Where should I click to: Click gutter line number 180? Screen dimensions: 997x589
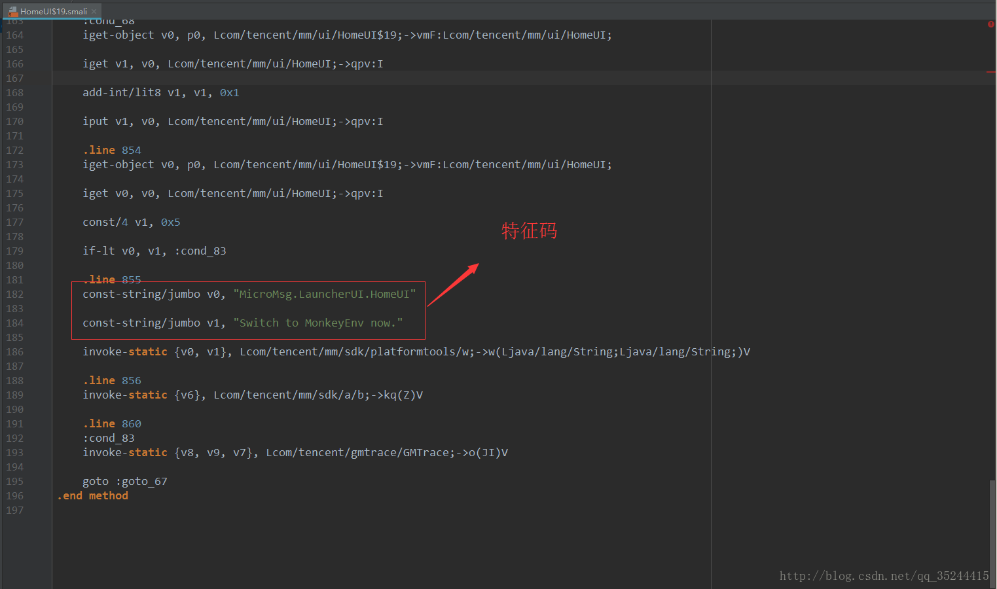(14, 266)
